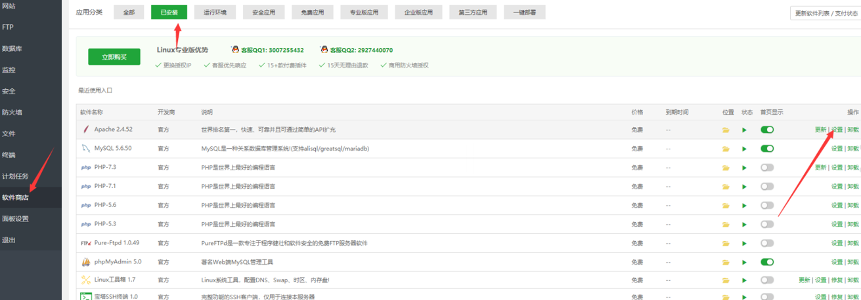The width and height of the screenshot is (861, 300).
Task: Click 设置 link in the MySQL row
Action: [x=837, y=149]
